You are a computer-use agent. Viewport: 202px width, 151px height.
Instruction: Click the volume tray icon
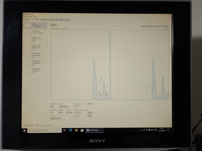pyautogui.click(x=152, y=130)
